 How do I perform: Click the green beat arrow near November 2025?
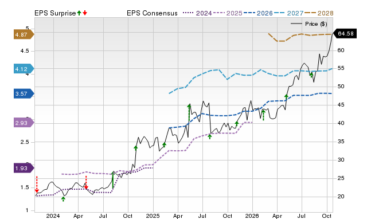[x=237, y=123]
